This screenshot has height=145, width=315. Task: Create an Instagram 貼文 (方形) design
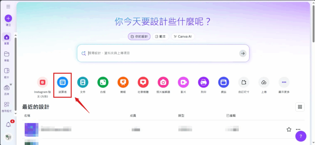(42, 82)
